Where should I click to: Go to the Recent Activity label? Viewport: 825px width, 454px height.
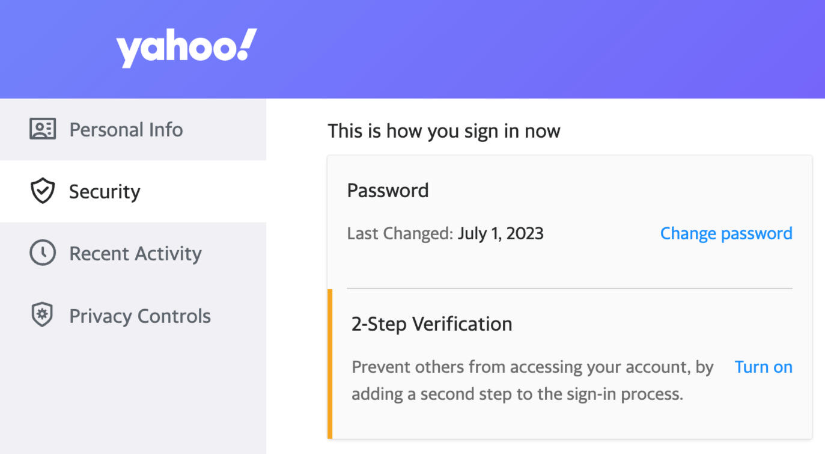click(x=135, y=254)
